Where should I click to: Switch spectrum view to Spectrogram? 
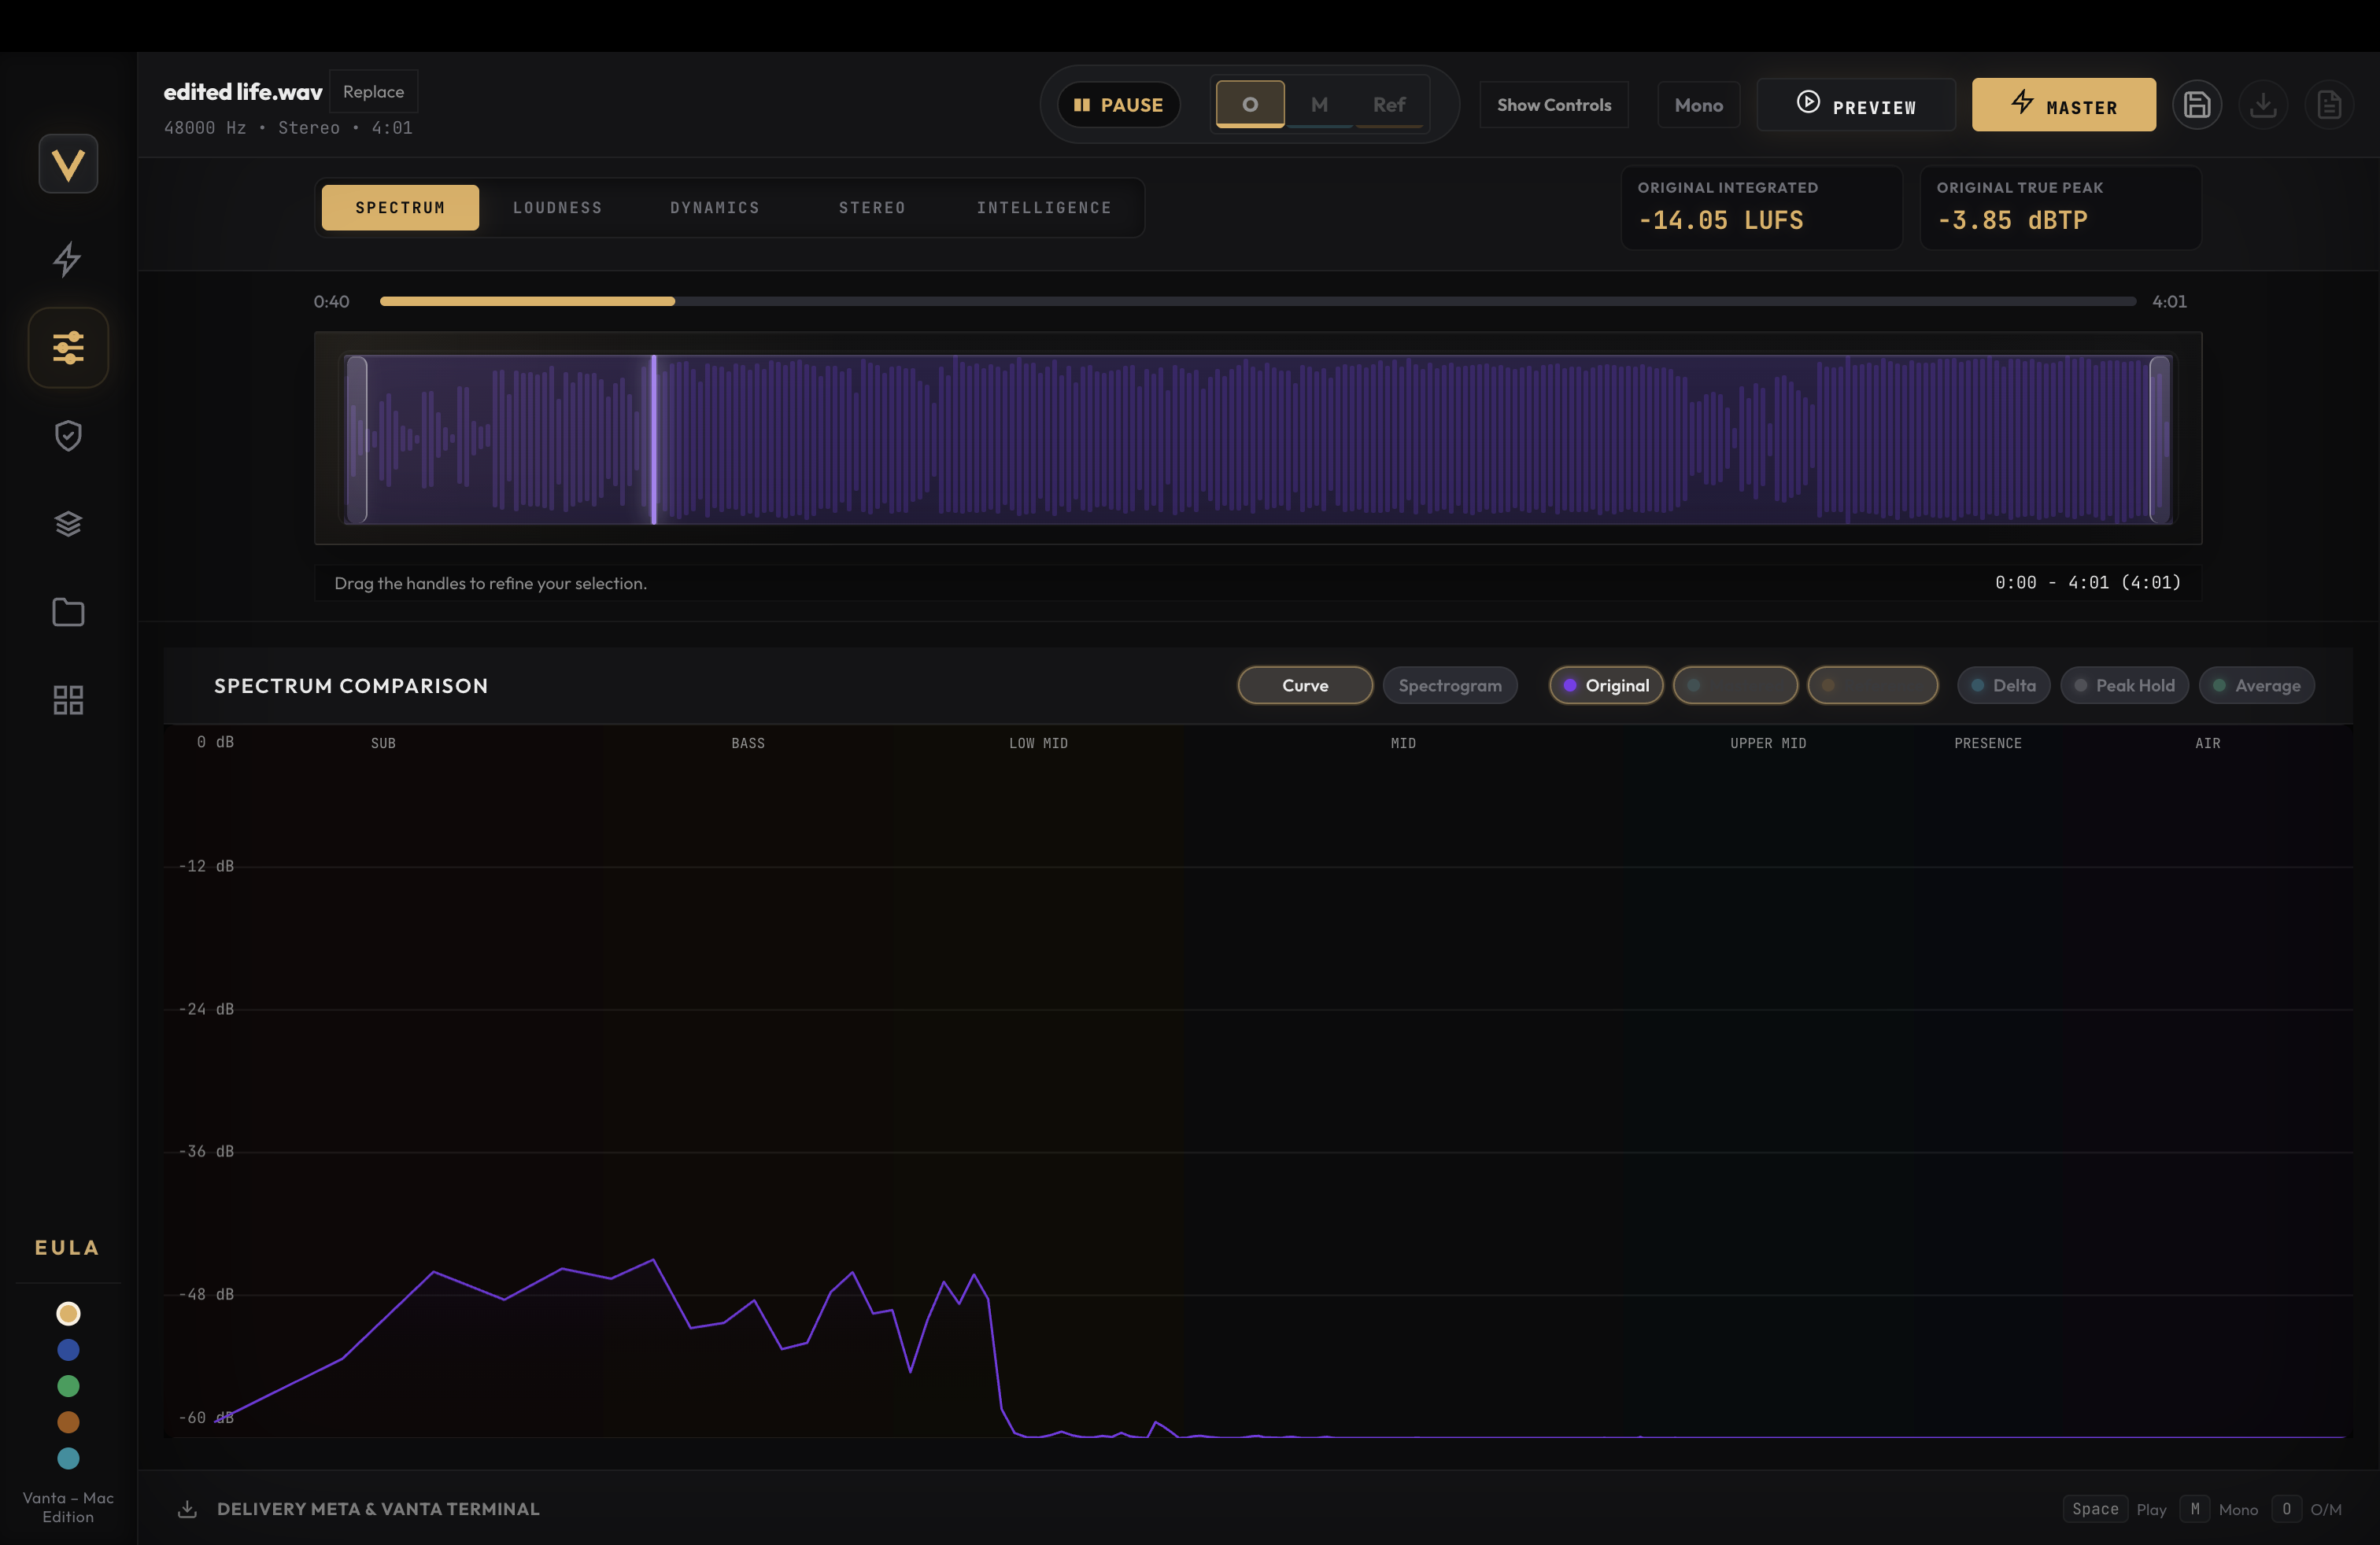pos(1451,685)
